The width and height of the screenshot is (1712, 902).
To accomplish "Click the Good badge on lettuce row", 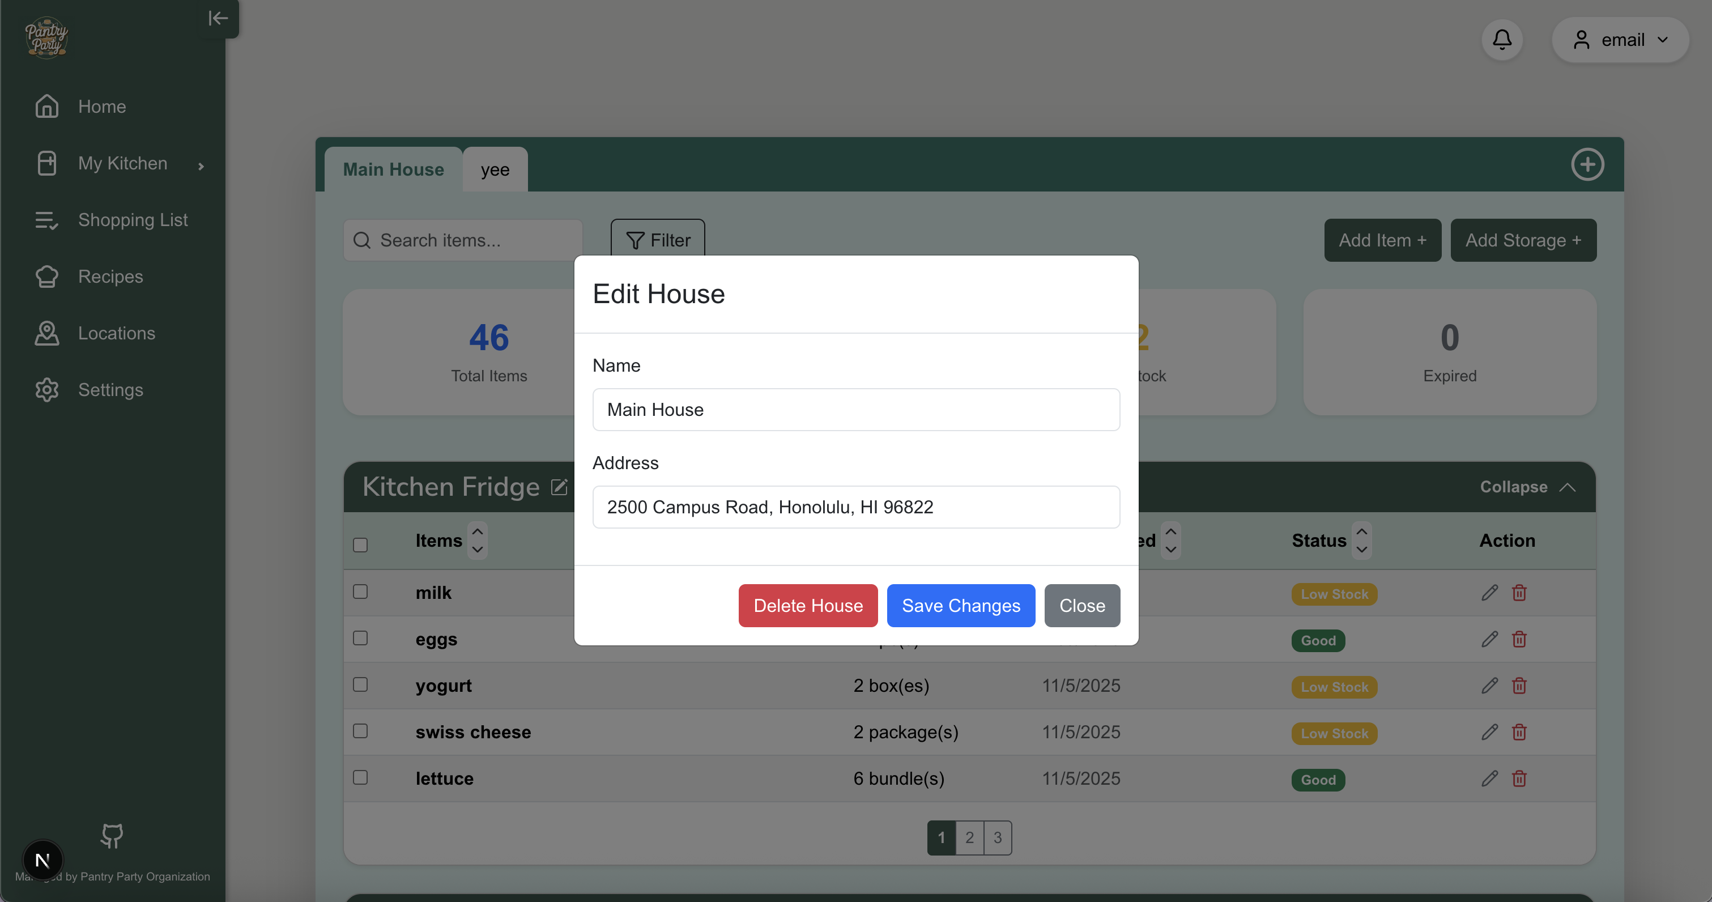I will (1318, 780).
